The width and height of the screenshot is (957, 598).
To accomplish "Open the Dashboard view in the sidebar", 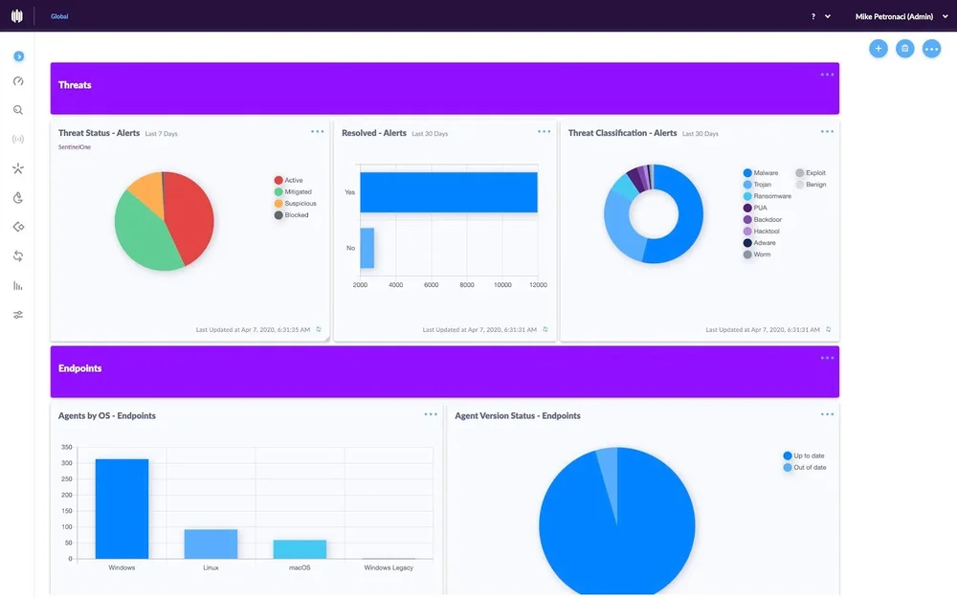I will (x=17, y=80).
